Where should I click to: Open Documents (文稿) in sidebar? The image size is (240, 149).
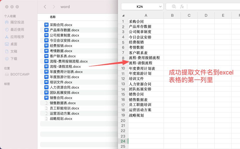coord(11,51)
